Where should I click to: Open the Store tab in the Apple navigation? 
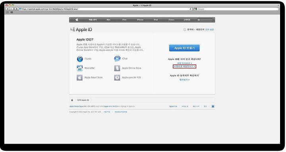pos(93,20)
